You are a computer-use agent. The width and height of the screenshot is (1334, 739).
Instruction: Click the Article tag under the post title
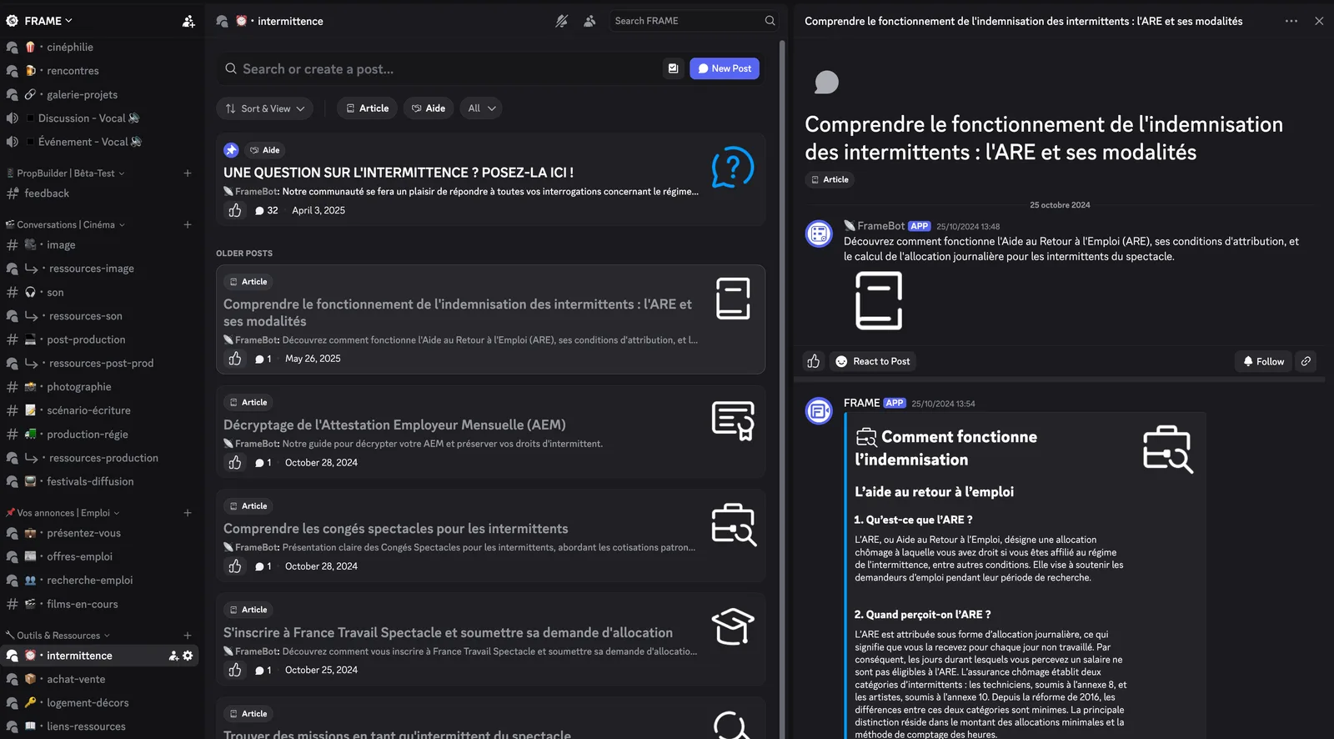click(x=830, y=179)
